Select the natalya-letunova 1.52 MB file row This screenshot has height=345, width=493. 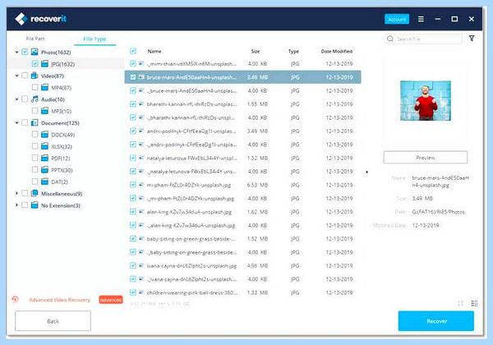pyautogui.click(x=242, y=158)
